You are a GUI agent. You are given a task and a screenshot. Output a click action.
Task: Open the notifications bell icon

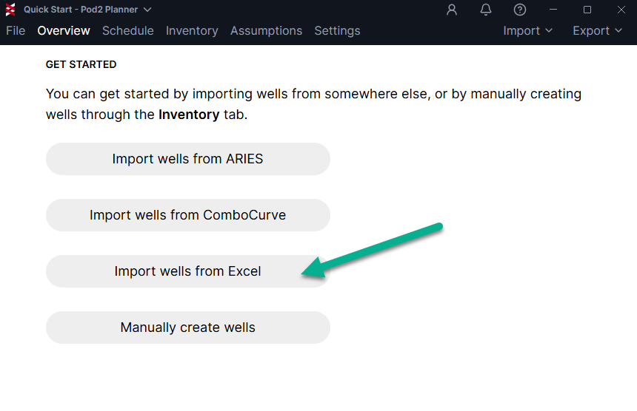(x=485, y=10)
